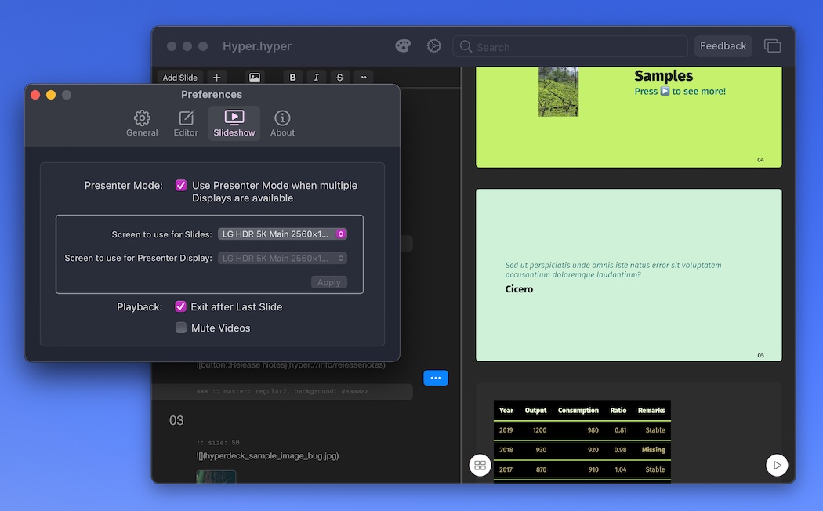Click the "0.98" ratio cell

[x=621, y=450]
